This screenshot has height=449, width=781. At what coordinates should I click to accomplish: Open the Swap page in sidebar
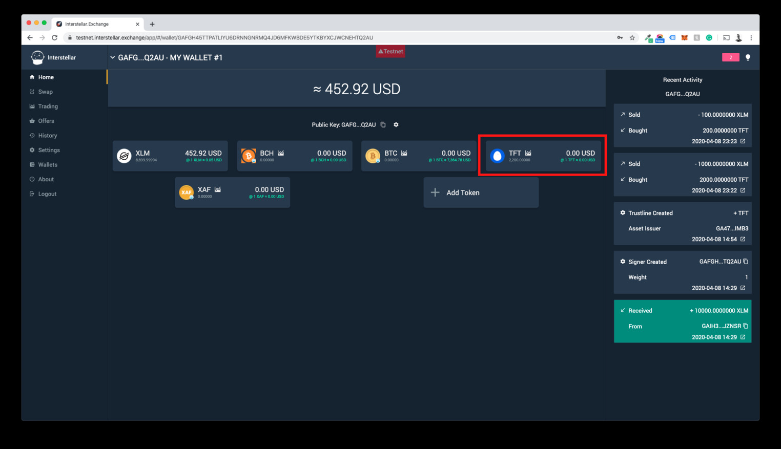pyautogui.click(x=45, y=92)
